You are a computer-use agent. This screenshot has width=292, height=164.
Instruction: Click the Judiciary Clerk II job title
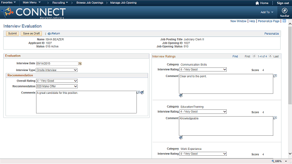pyautogui.click(x=194, y=40)
